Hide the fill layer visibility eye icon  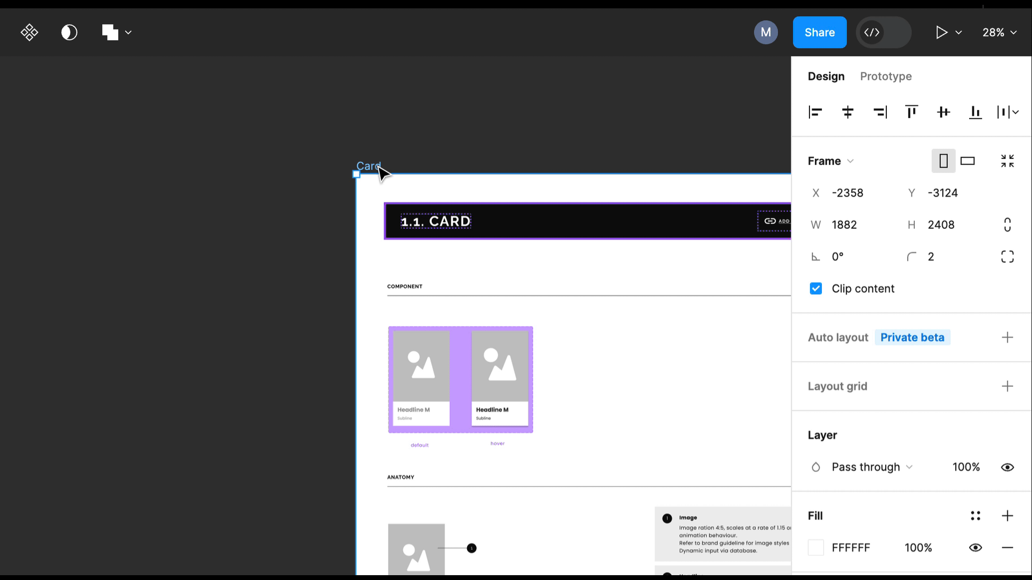976,547
